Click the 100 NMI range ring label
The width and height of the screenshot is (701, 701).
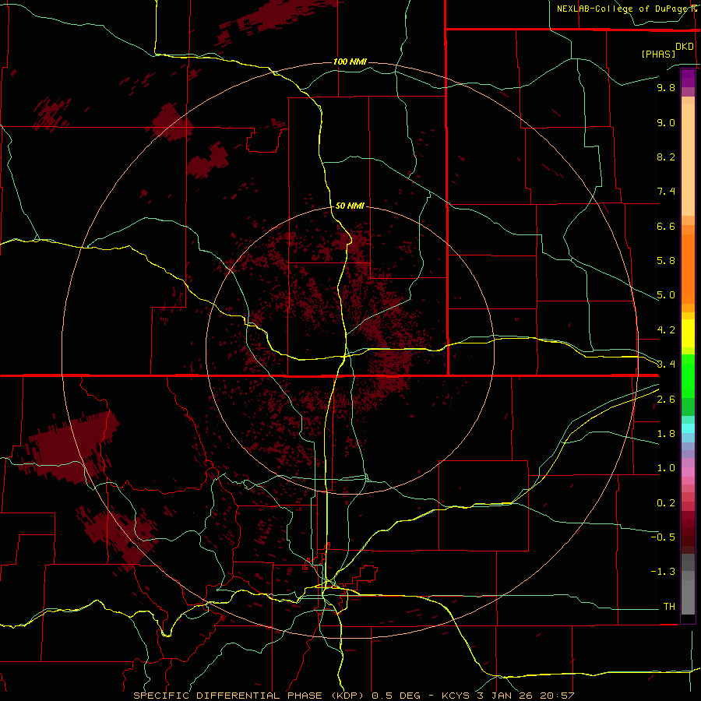point(350,62)
